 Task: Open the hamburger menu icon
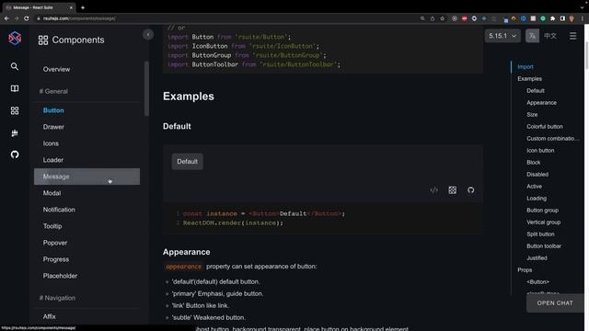(x=572, y=36)
